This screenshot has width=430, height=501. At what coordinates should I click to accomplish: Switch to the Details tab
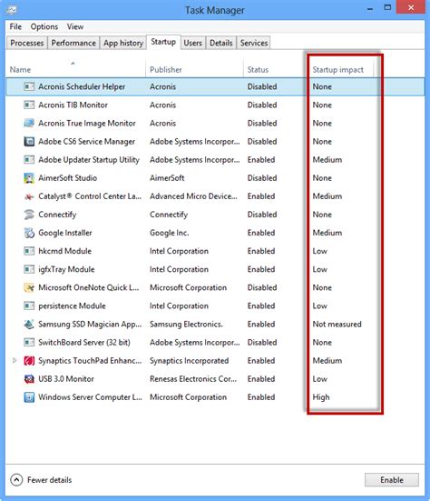(221, 43)
